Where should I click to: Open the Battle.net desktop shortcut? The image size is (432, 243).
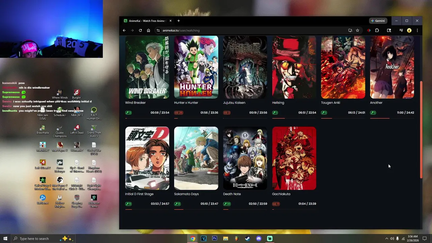click(x=43, y=200)
